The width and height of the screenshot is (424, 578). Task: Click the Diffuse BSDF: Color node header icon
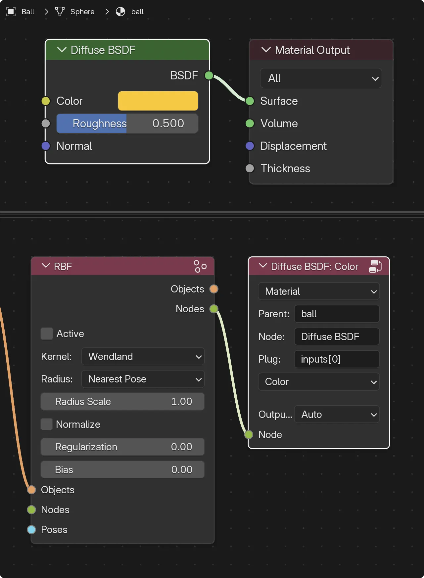pyautogui.click(x=375, y=266)
